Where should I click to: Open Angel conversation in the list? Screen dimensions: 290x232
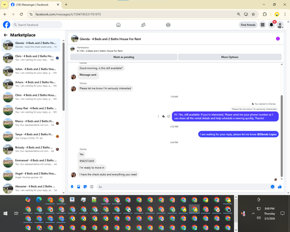(31, 175)
